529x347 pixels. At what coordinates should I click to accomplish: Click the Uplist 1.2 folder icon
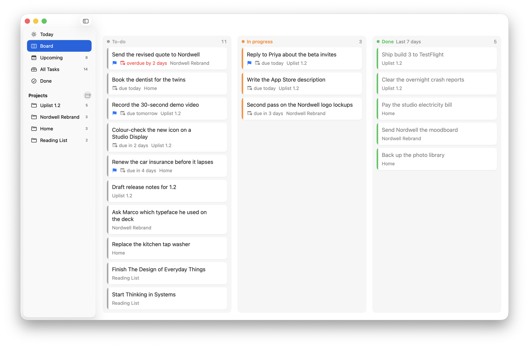click(x=34, y=105)
